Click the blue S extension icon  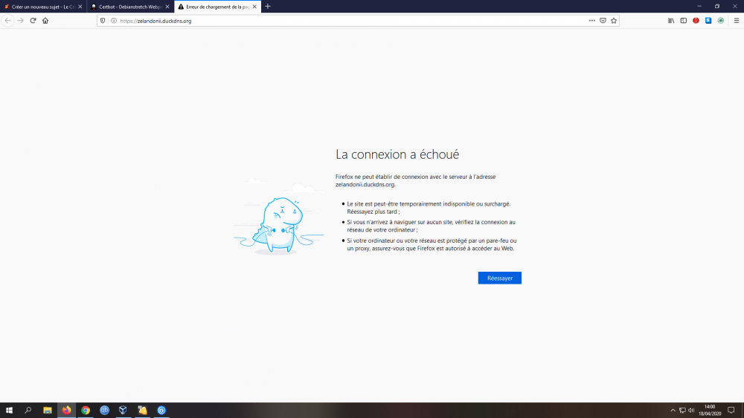pos(708,21)
